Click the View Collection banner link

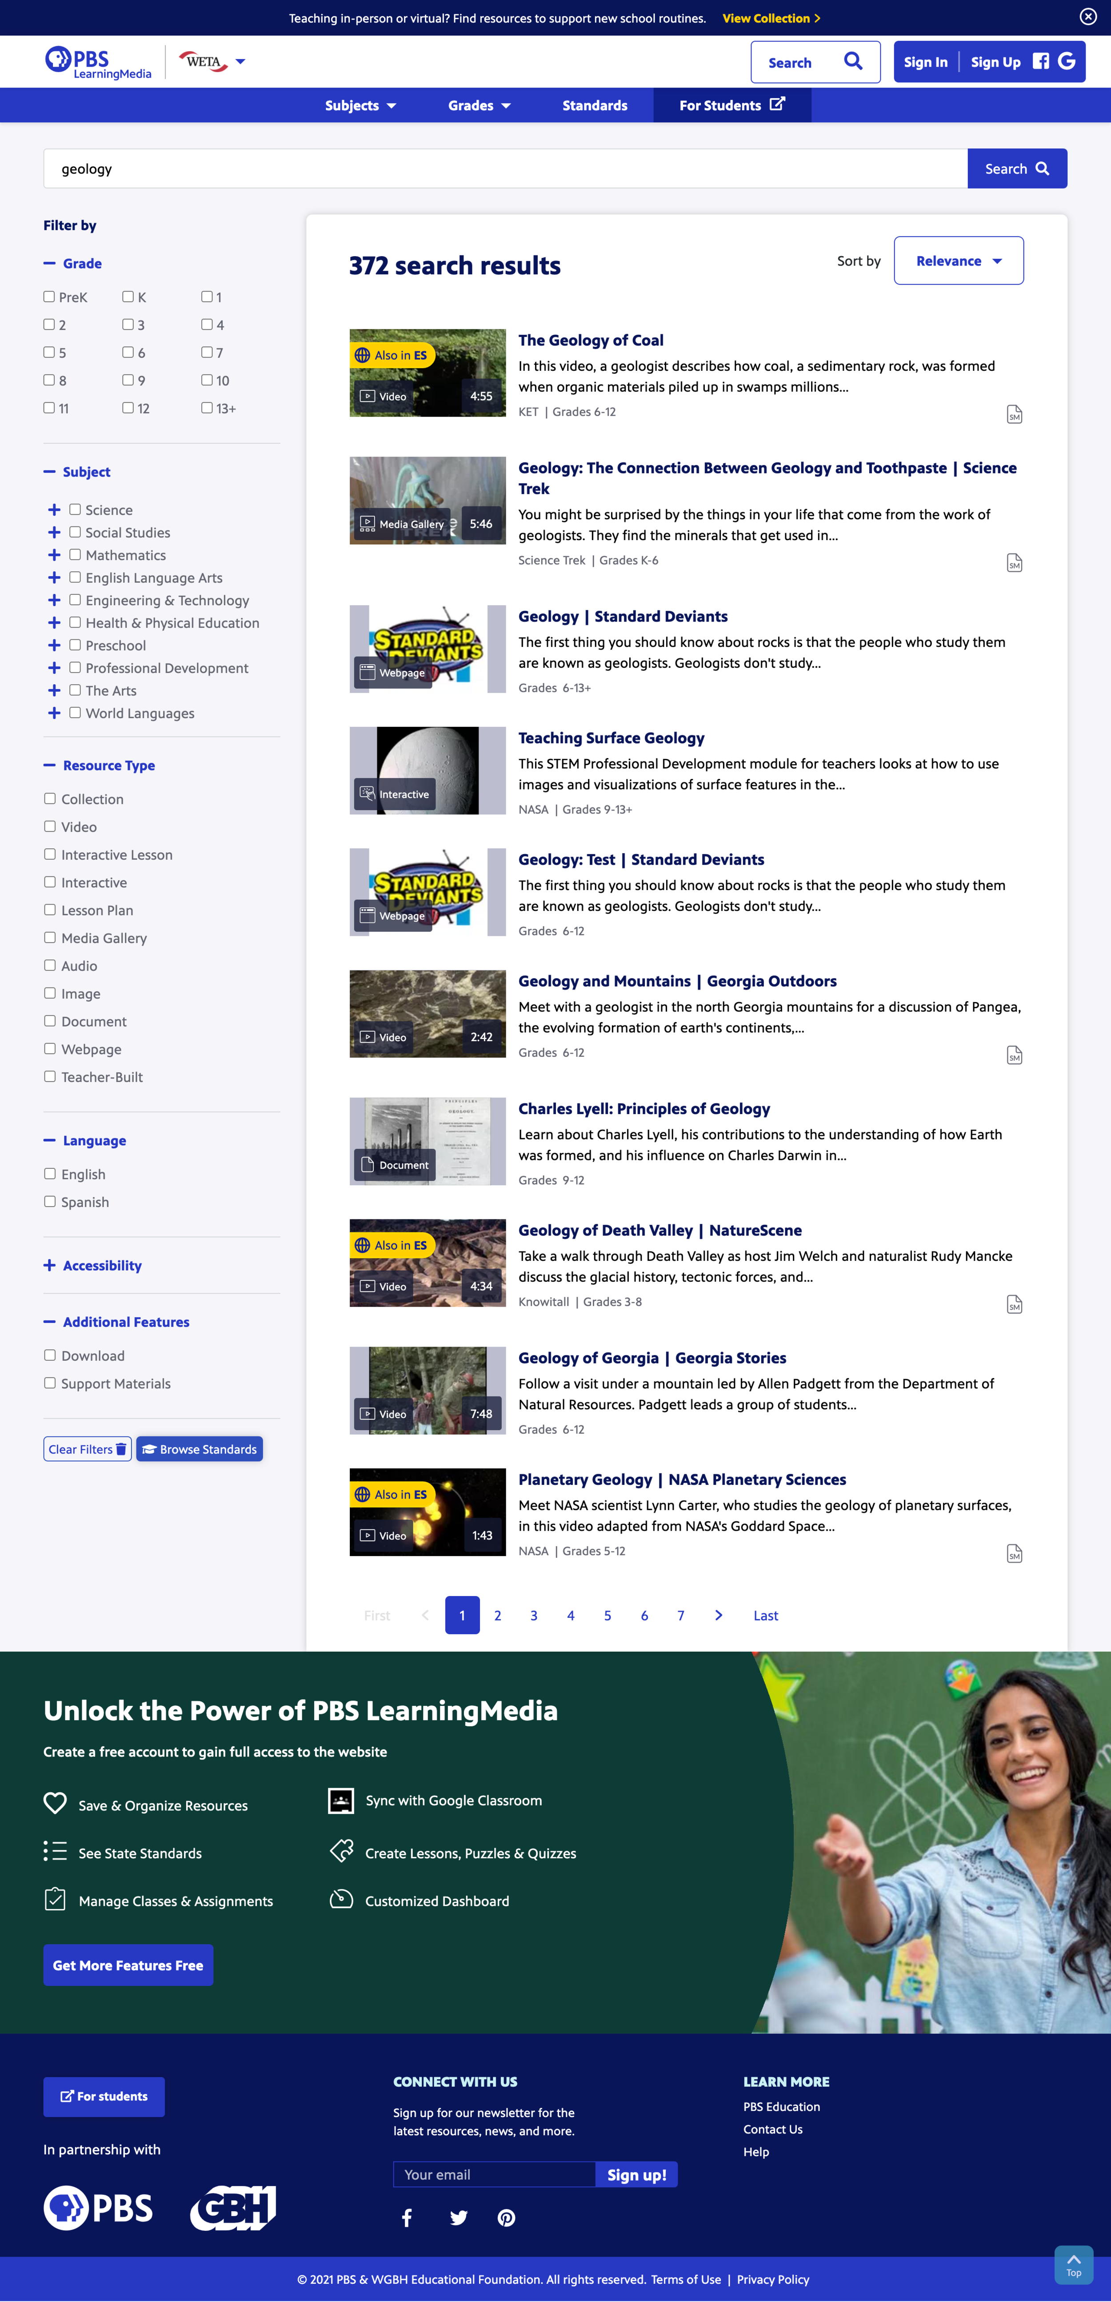point(771,18)
